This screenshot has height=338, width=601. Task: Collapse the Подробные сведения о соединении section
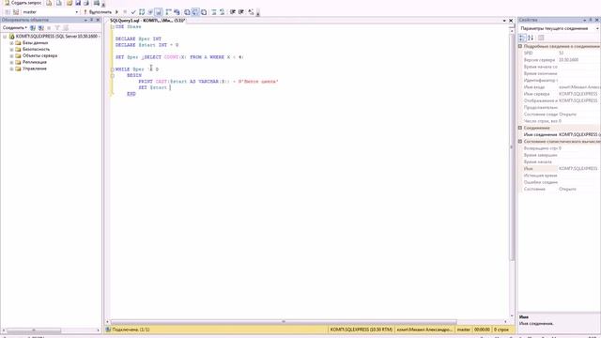520,46
